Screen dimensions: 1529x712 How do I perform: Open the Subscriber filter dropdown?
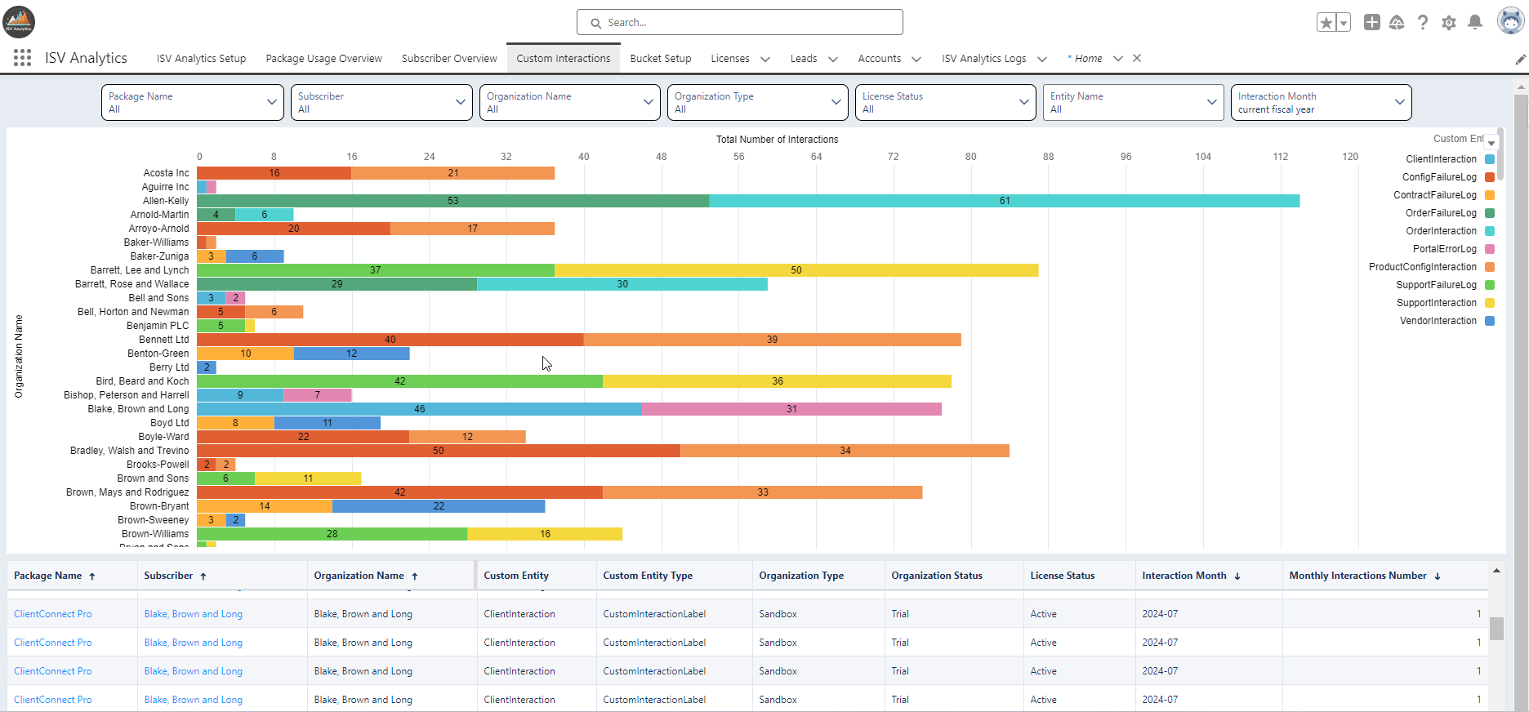pyautogui.click(x=381, y=102)
